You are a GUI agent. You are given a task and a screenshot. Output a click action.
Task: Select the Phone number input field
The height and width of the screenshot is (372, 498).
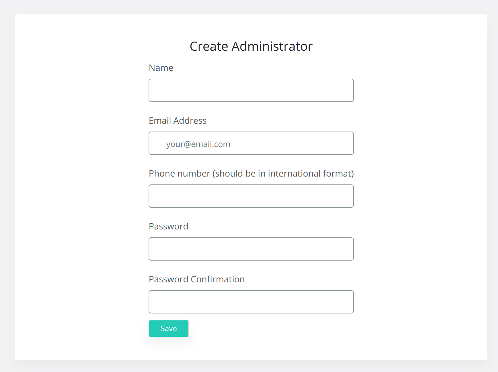251,196
